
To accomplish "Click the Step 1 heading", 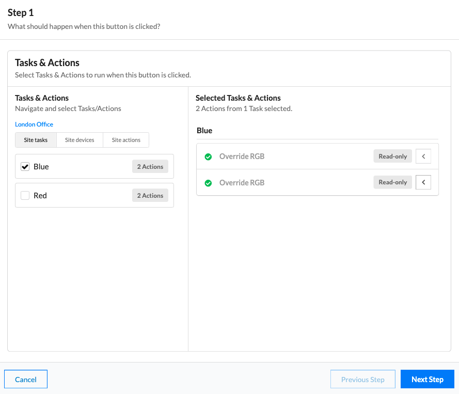I will (x=21, y=12).
